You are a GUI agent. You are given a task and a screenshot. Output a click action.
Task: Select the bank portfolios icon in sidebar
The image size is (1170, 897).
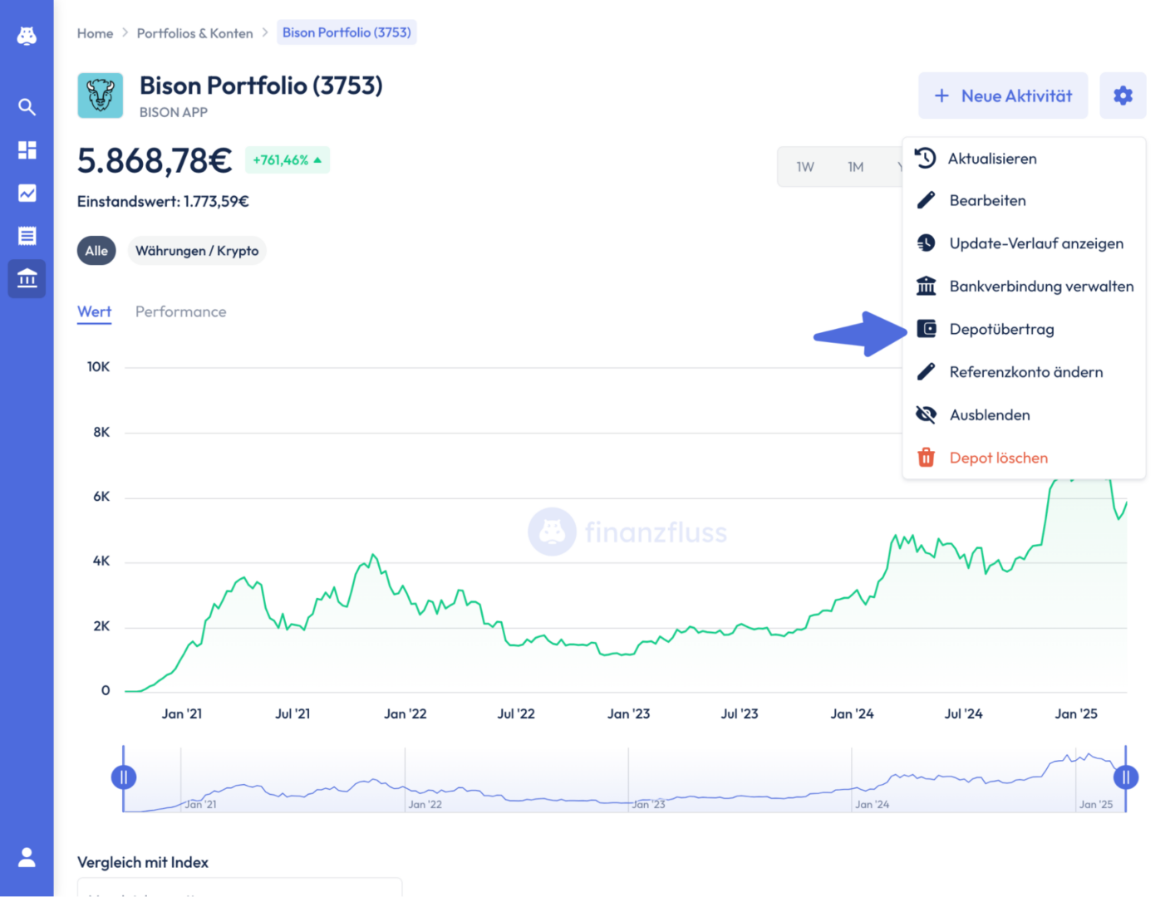pyautogui.click(x=27, y=278)
